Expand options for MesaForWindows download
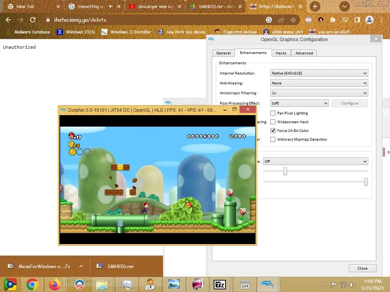 click(x=81, y=266)
